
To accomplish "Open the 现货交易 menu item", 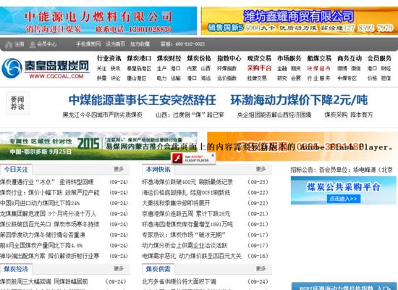I will click(259, 58).
